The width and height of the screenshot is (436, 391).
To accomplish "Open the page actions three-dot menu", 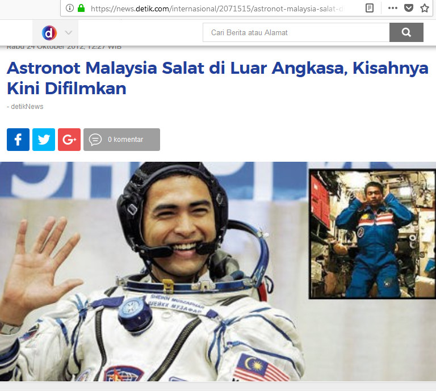I will click(x=393, y=8).
